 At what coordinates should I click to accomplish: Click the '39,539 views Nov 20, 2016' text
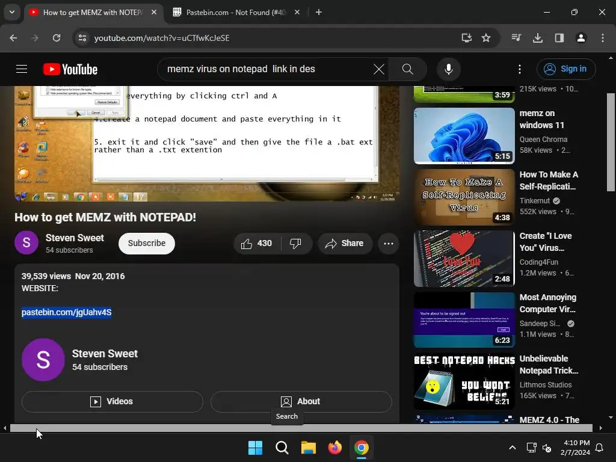73,276
